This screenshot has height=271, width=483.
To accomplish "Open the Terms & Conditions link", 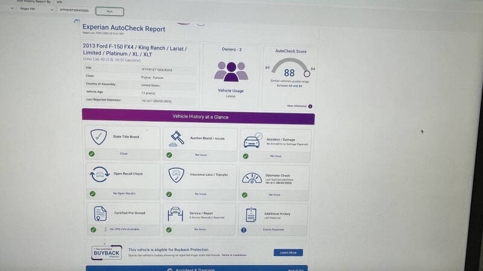I will click(x=234, y=255).
